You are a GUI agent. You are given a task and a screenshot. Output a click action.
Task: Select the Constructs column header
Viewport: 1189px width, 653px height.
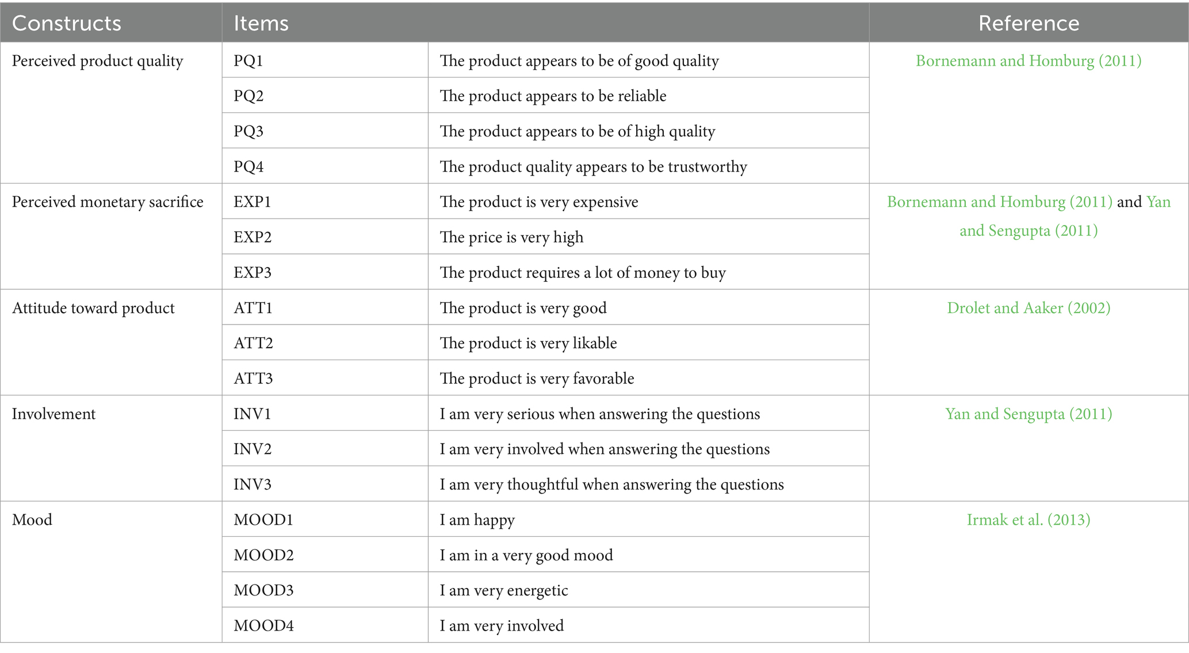pos(111,23)
